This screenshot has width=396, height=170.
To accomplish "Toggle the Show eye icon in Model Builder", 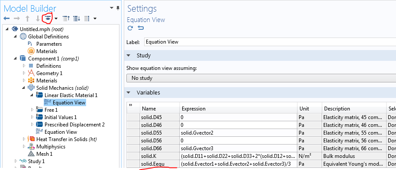I will tap(48, 19).
